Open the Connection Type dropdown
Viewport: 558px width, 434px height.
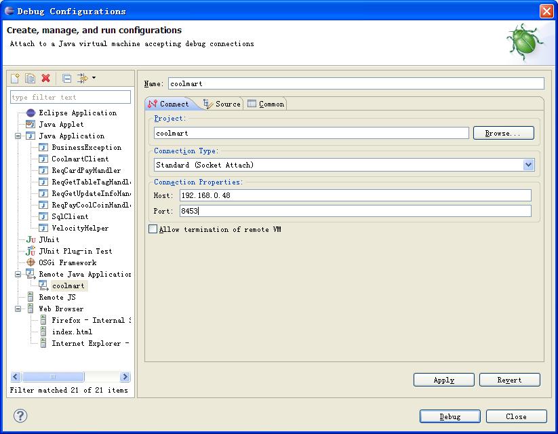pos(528,165)
